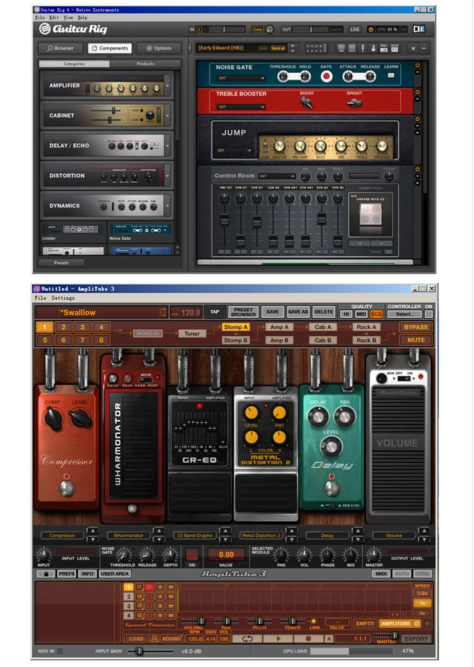Click the Native Instruments NI logo in Guitar Rig
The width and height of the screenshot is (474, 667).
(x=419, y=29)
